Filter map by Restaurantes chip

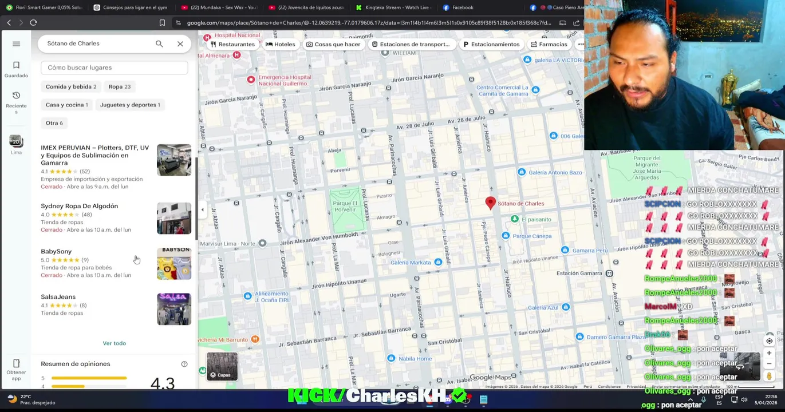tap(232, 44)
